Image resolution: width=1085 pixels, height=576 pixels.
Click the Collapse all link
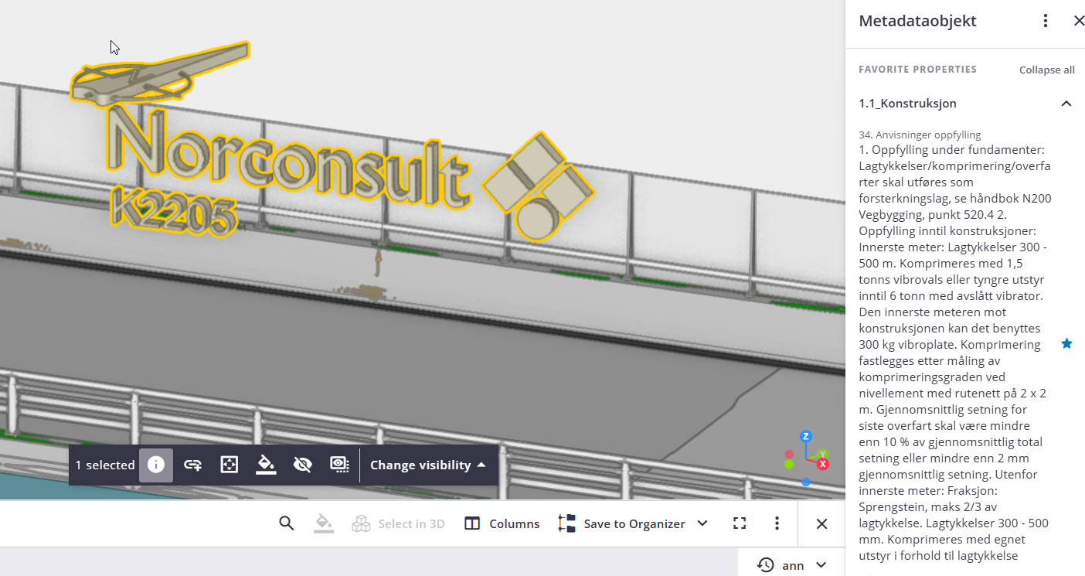[1046, 70]
